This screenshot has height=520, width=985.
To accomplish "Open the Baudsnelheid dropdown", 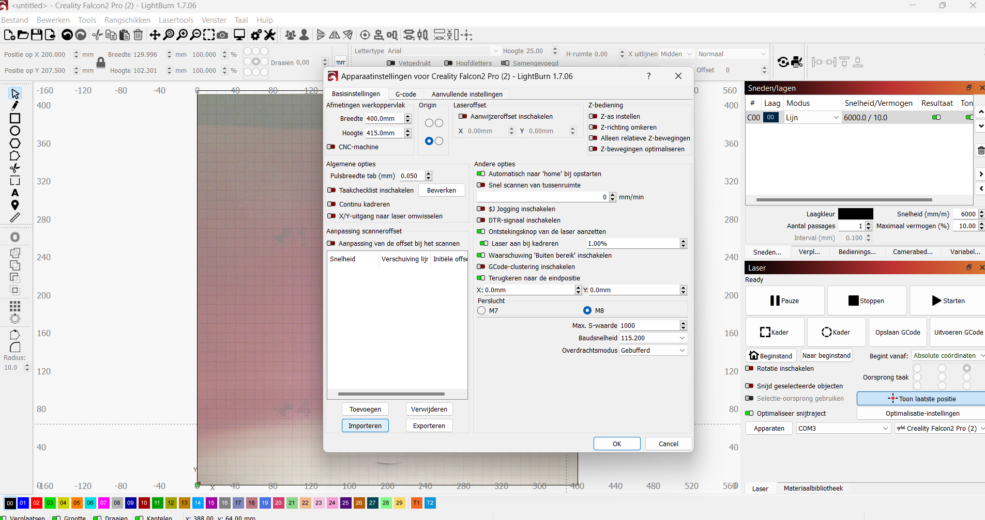I will click(653, 338).
